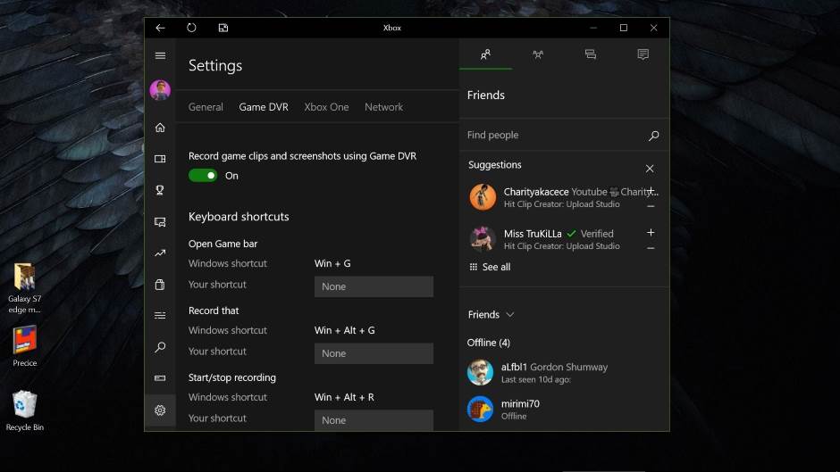Screen dimensions: 840x472
Task: Select the Xbox One settings tab
Action: (326, 107)
